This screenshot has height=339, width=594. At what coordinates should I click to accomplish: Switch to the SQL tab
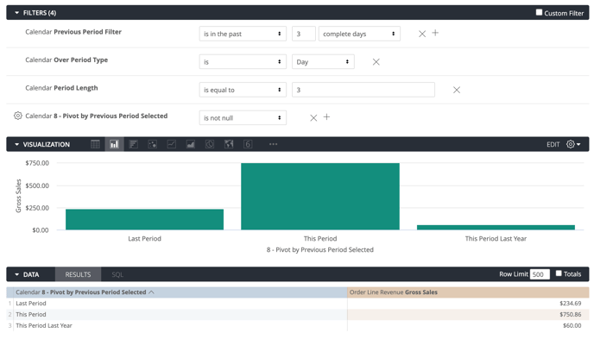pyautogui.click(x=117, y=274)
